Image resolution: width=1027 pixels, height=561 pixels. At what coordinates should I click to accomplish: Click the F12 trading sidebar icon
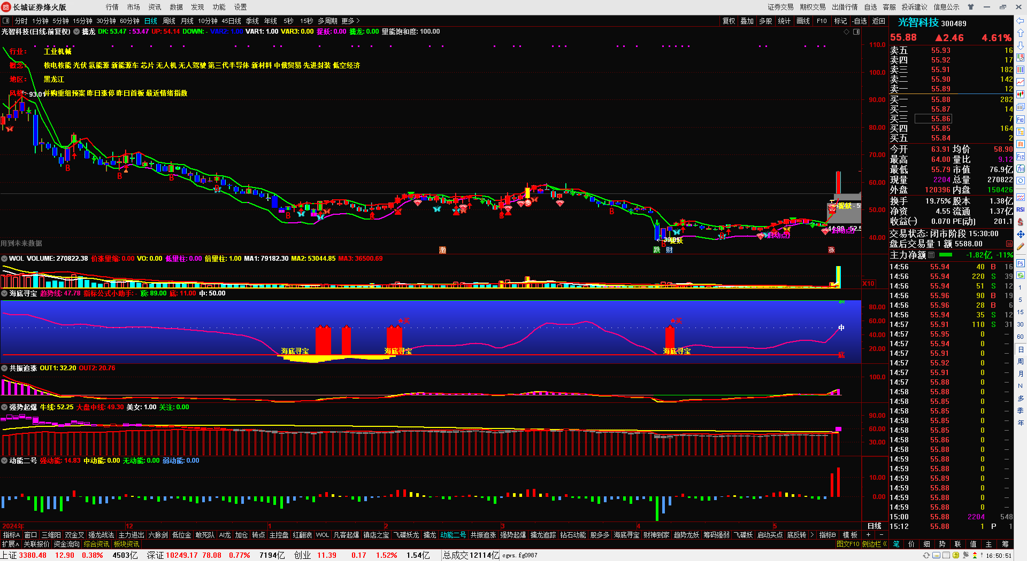[1021, 155]
